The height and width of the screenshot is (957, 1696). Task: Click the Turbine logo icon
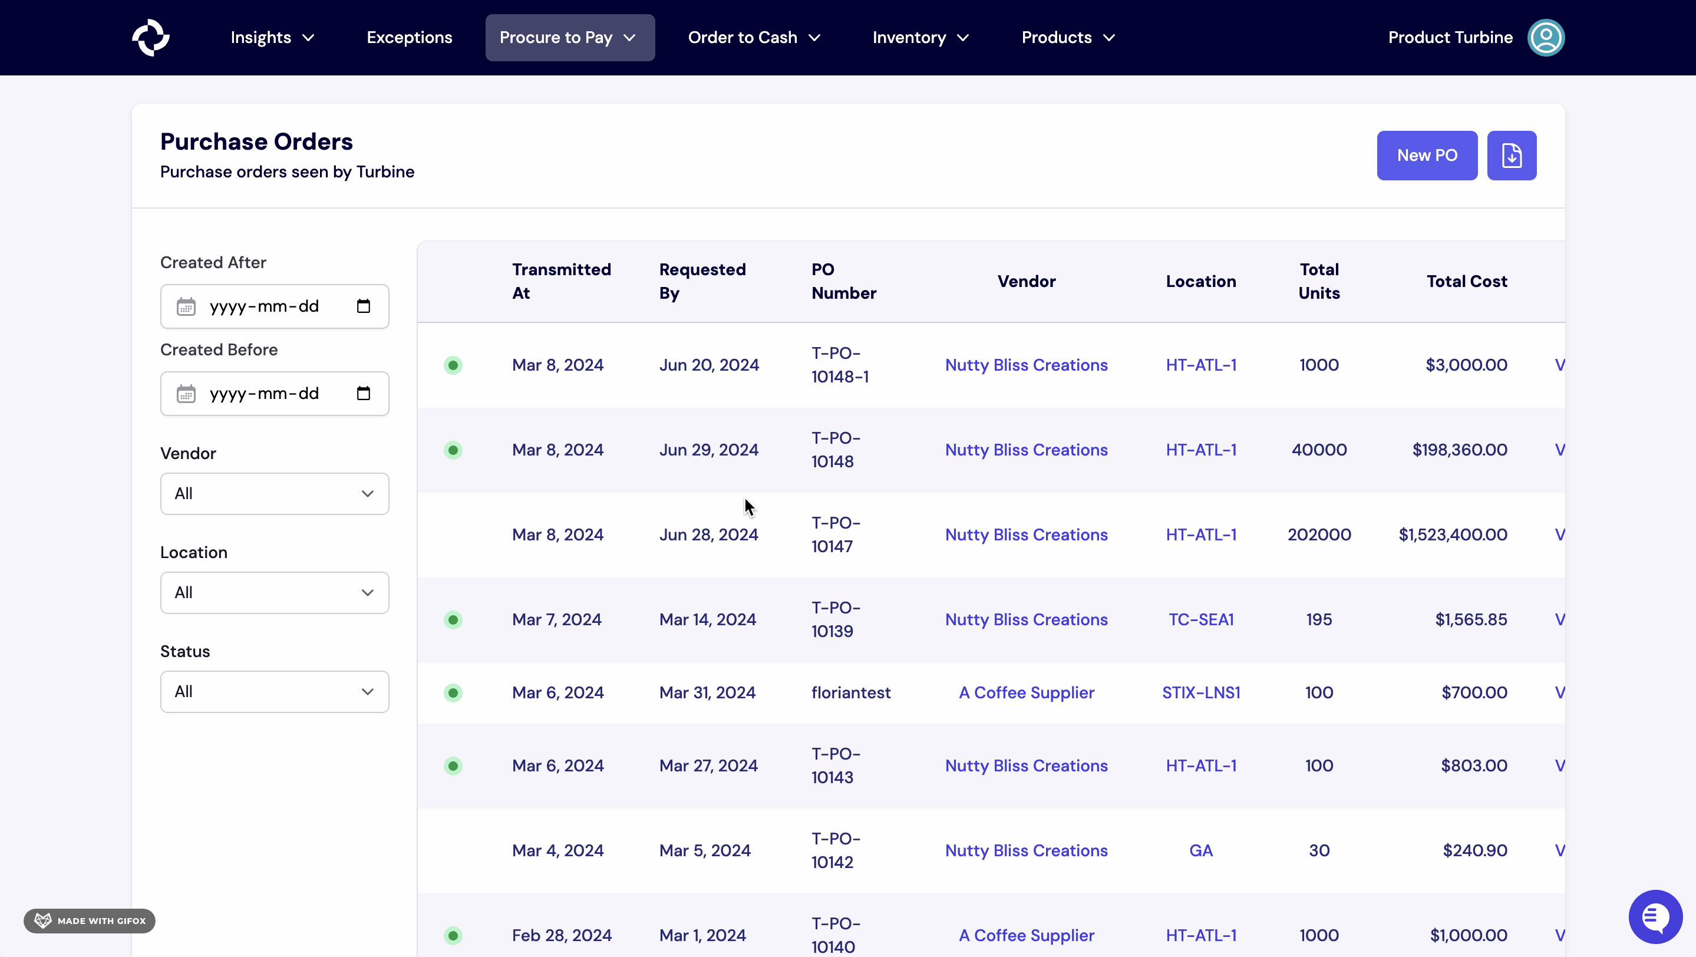click(151, 38)
